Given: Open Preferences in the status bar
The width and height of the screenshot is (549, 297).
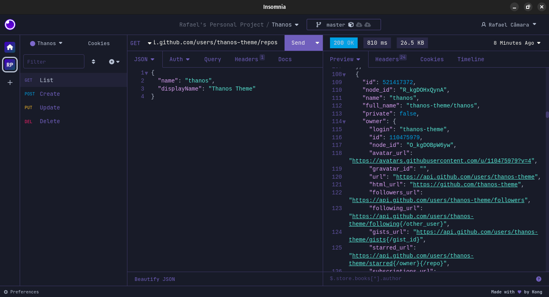Looking at the screenshot, I should 21,292.
